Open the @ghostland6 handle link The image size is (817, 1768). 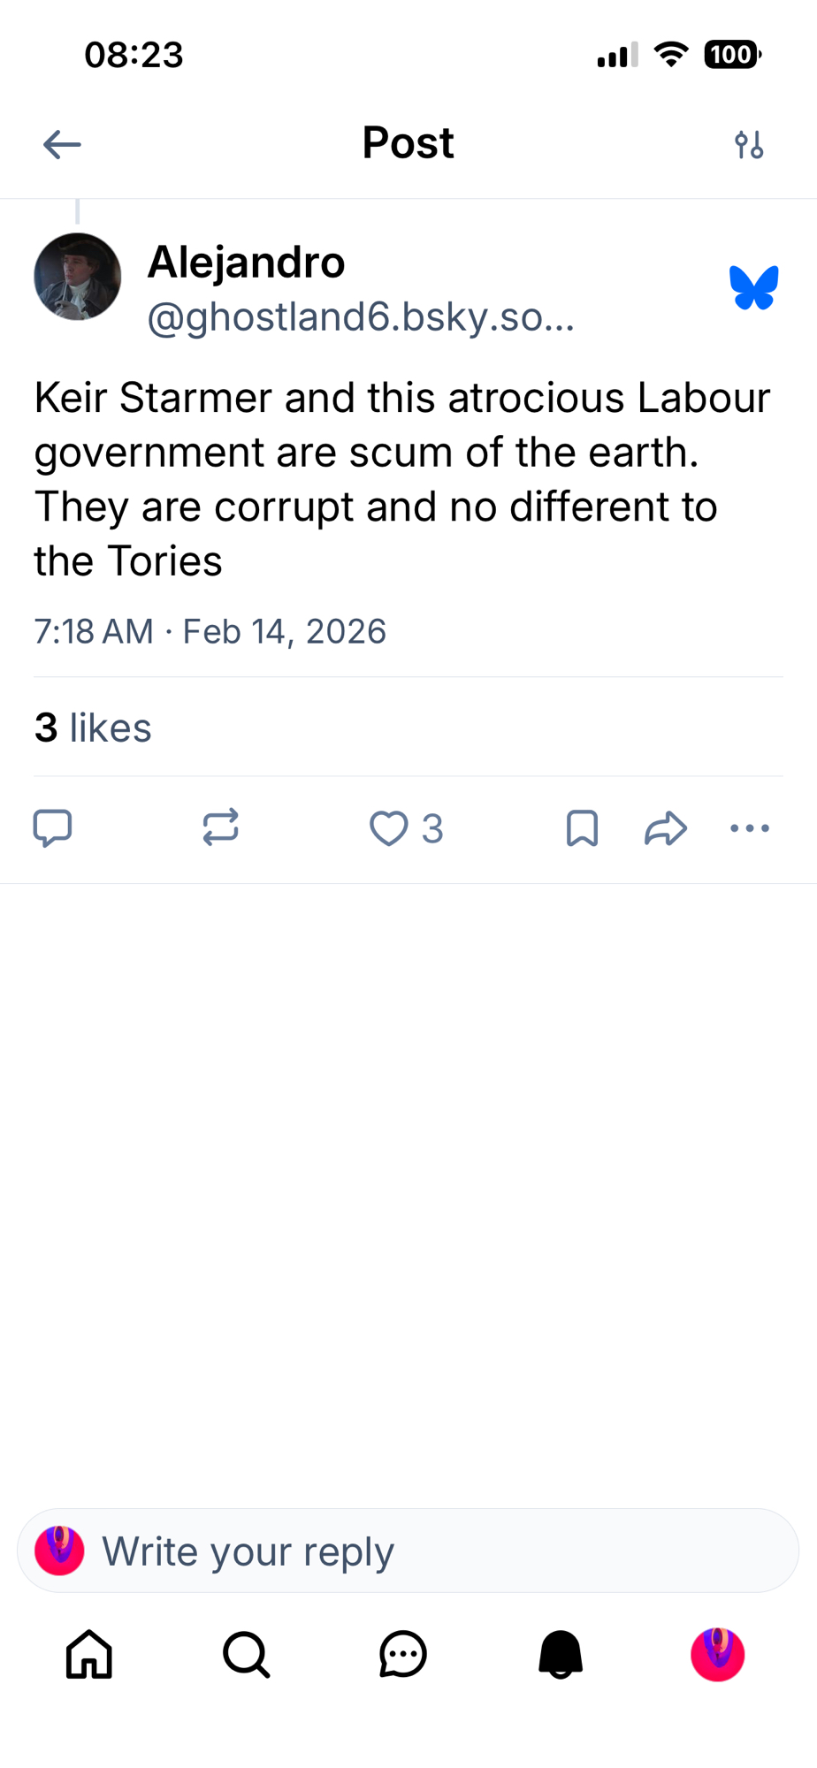(x=361, y=317)
